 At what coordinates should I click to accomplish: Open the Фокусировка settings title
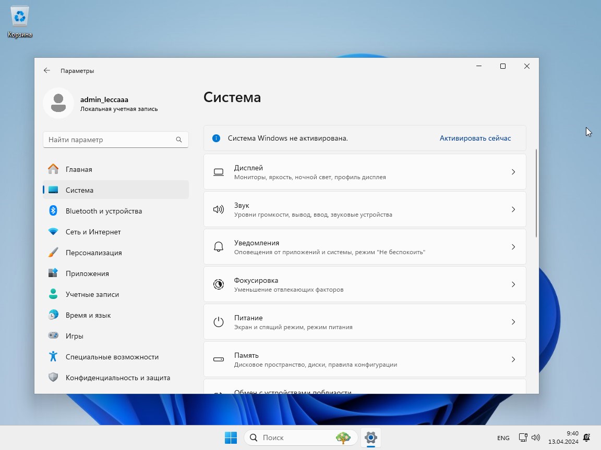(x=256, y=280)
